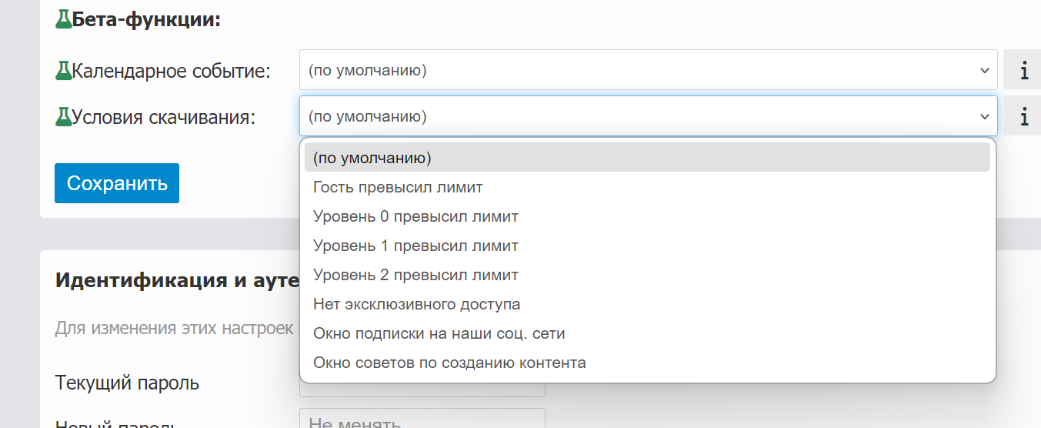
Task: Click the flask icon next to Условия скачивания
Action: (x=63, y=117)
